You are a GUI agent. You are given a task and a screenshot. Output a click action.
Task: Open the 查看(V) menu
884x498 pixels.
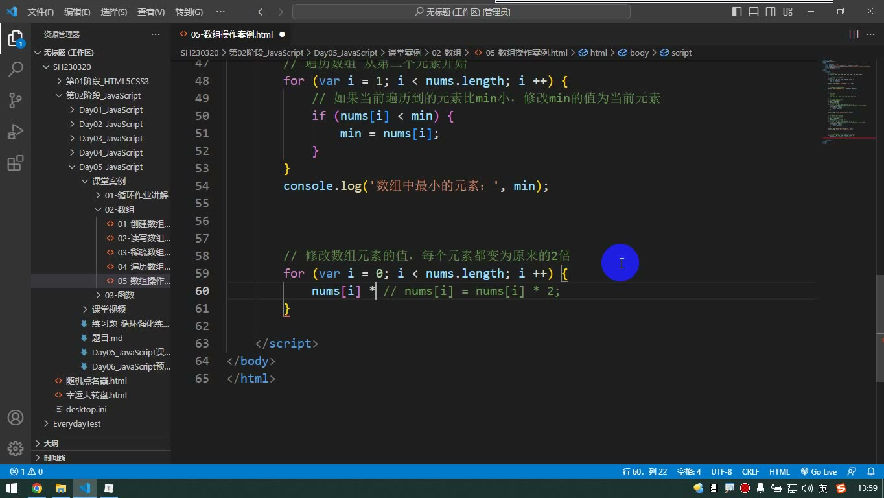coord(151,12)
